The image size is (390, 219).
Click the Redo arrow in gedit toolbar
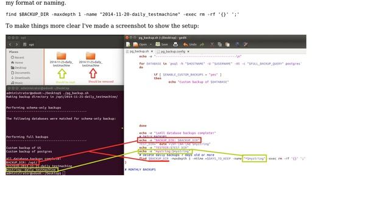point(202,44)
